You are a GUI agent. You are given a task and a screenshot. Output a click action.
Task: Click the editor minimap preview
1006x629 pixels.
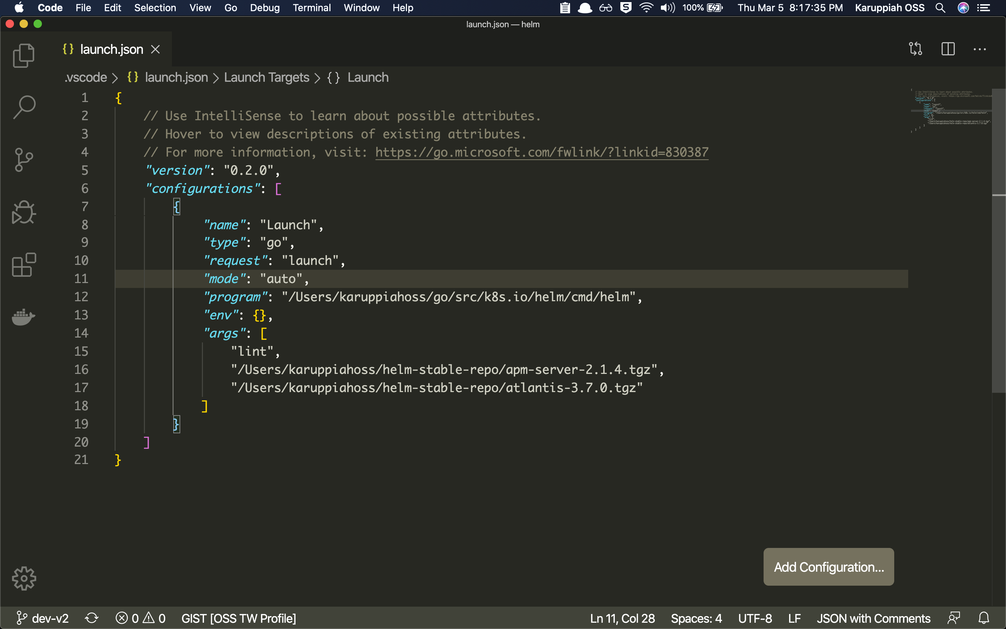[950, 111]
